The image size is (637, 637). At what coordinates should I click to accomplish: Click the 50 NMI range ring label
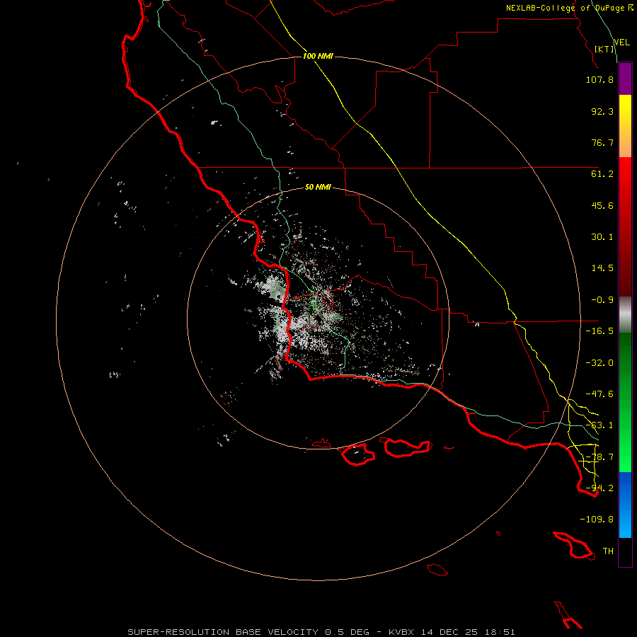[318, 187]
